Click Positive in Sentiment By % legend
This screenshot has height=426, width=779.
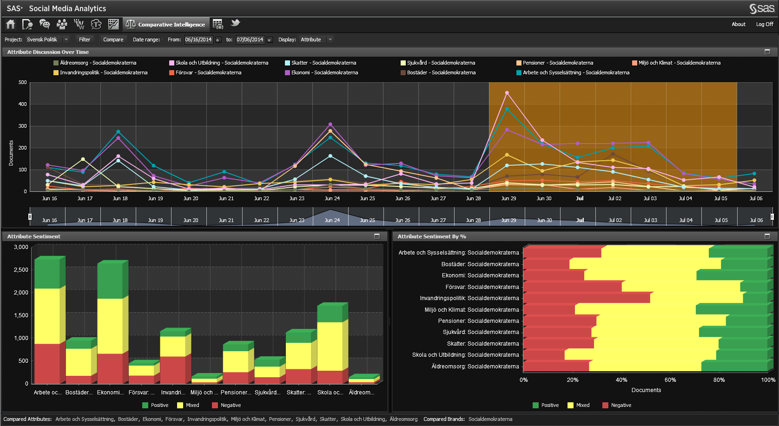[546, 405]
